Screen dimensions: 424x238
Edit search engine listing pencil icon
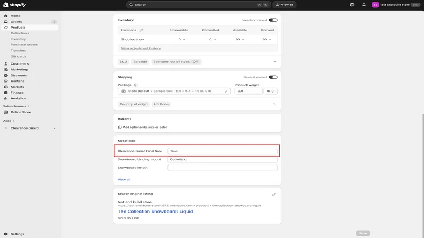click(273, 194)
